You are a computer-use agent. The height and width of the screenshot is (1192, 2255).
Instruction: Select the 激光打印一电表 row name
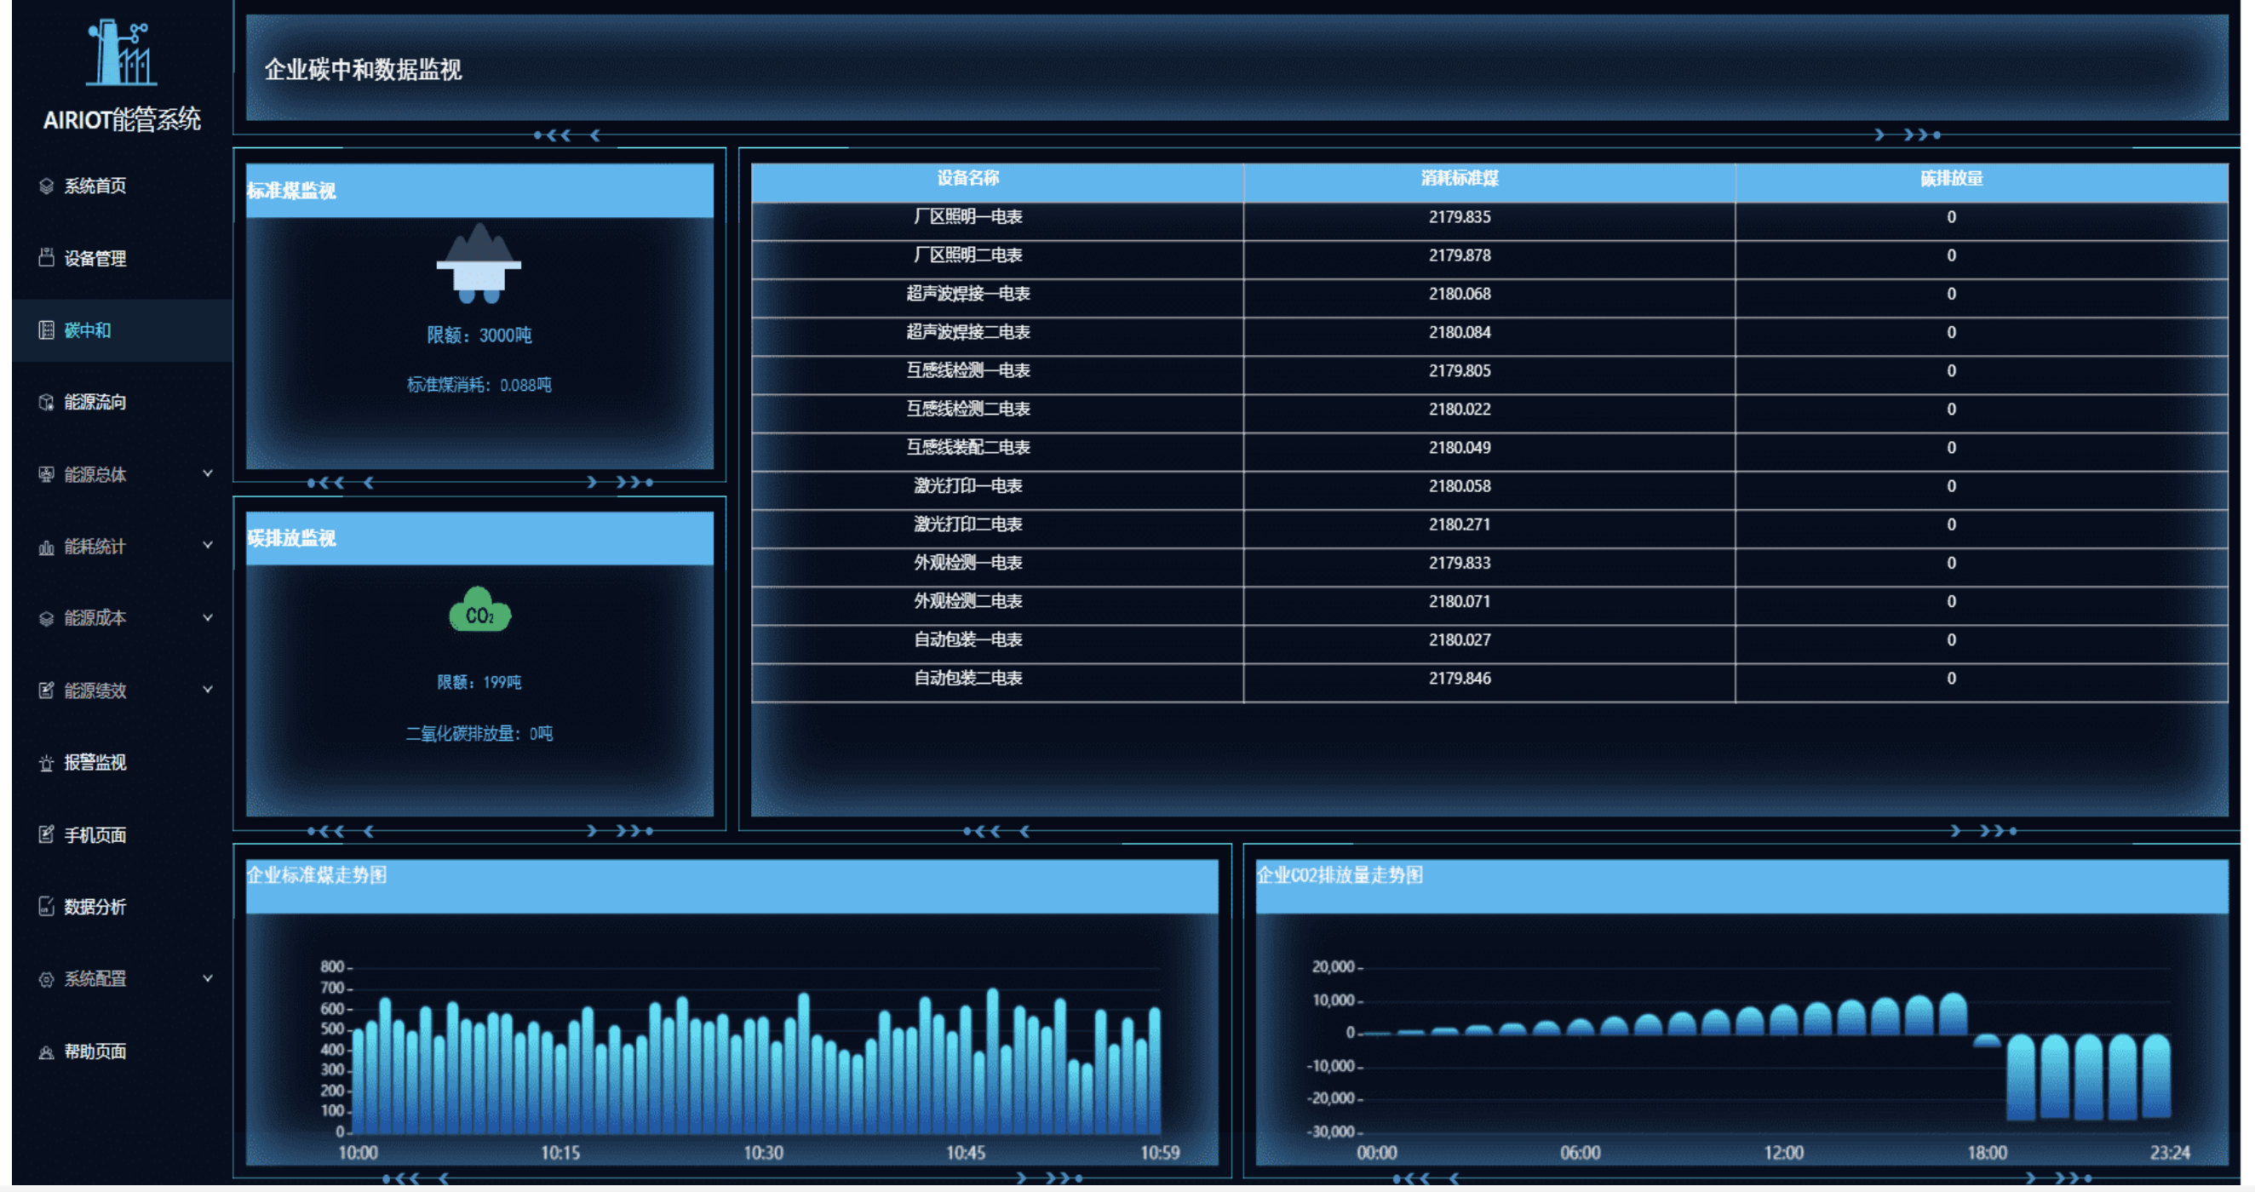pyautogui.click(x=967, y=487)
